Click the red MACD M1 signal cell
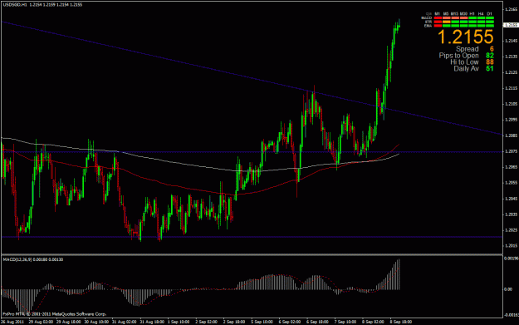Screen dimensions: 519x325 tap(438, 18)
